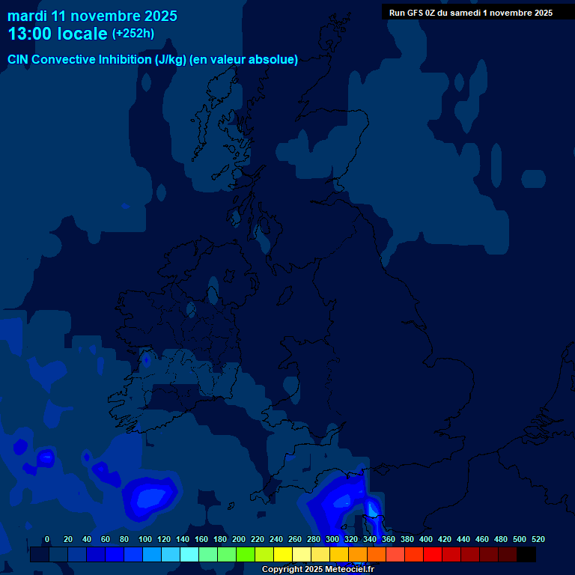The width and height of the screenshot is (575, 575).
Task: Pick the pure red swatch between 400 and 420
Action: [433, 555]
